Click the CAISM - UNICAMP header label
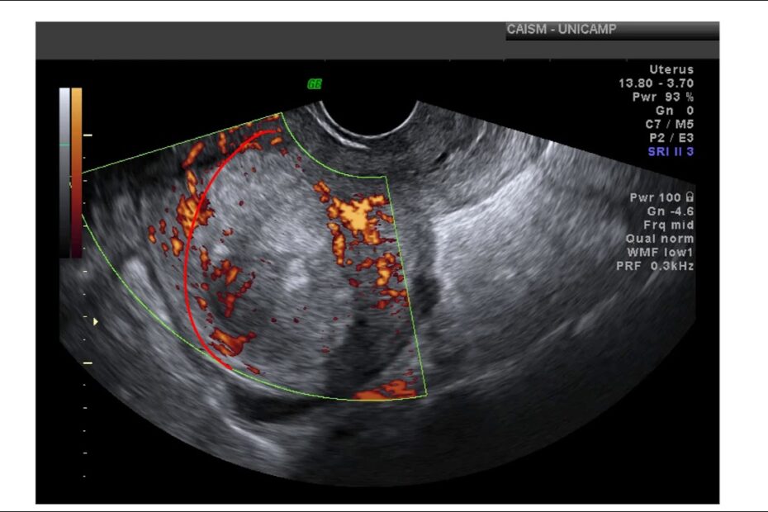The width and height of the screenshot is (768, 512). 562,31
